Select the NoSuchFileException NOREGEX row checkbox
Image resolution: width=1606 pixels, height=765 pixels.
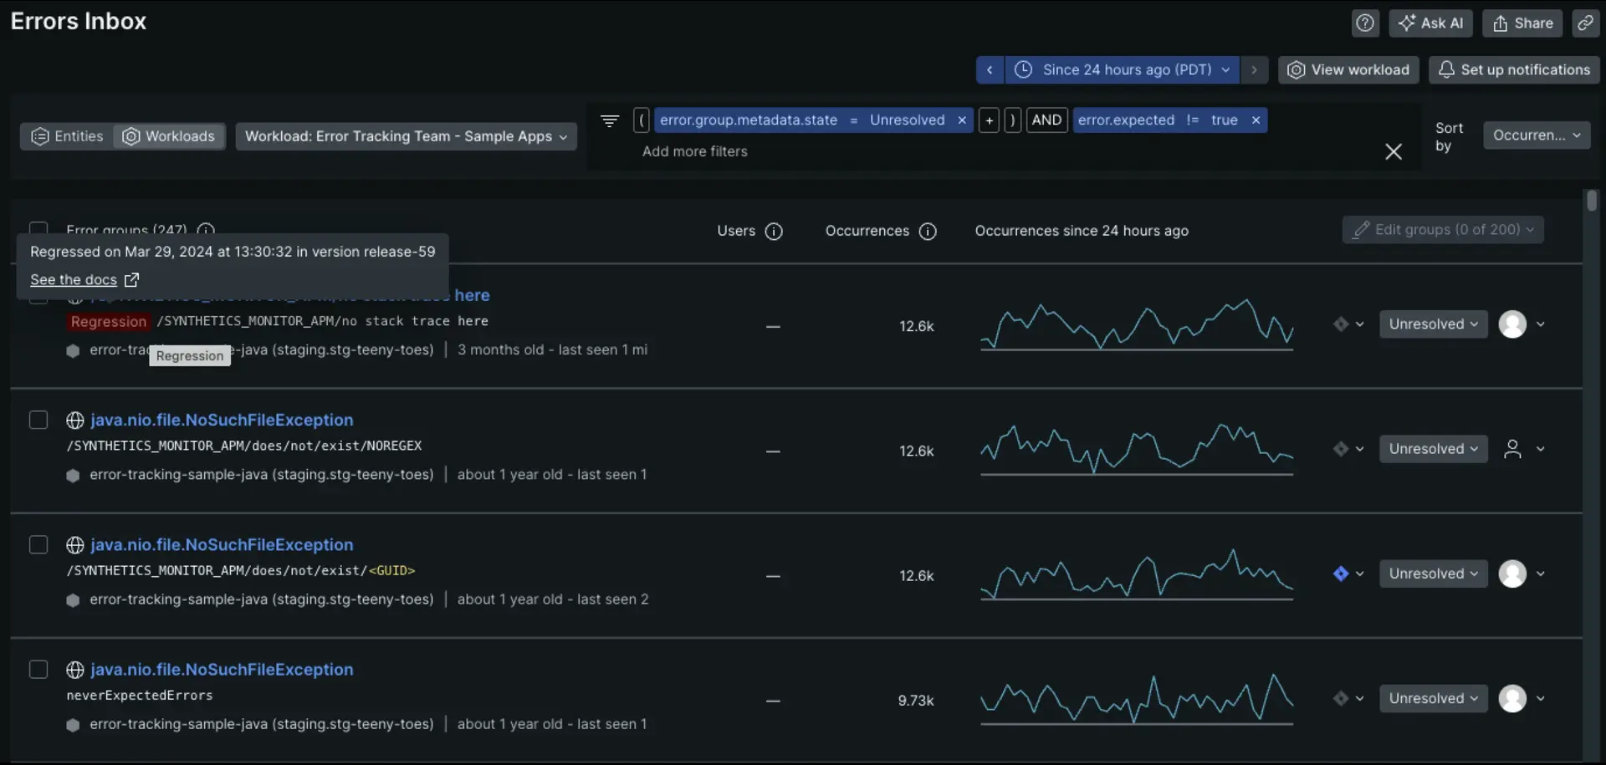pyautogui.click(x=38, y=420)
